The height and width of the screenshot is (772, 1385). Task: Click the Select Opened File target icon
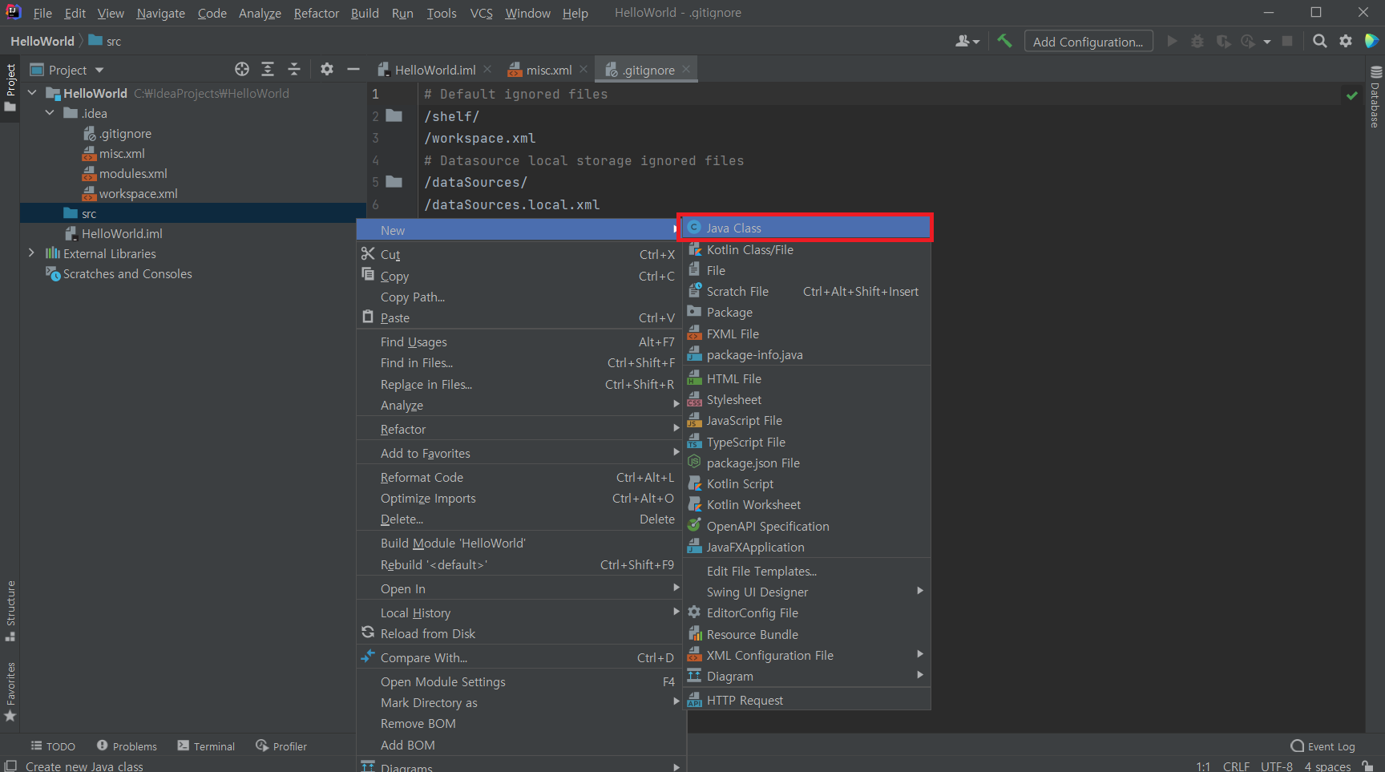242,69
